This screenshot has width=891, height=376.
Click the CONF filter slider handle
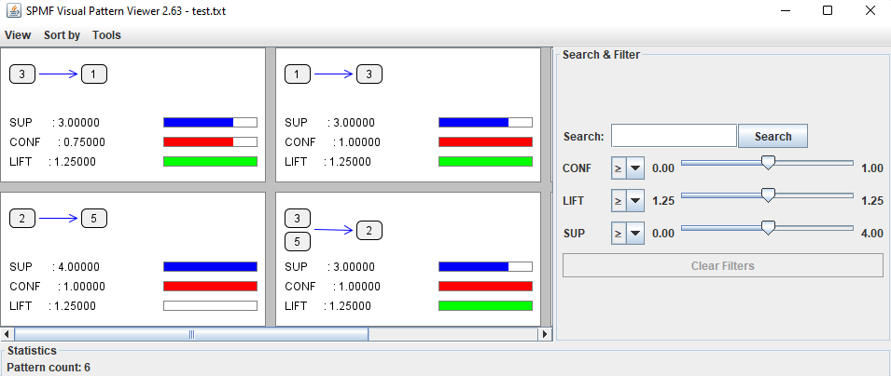[x=768, y=163]
